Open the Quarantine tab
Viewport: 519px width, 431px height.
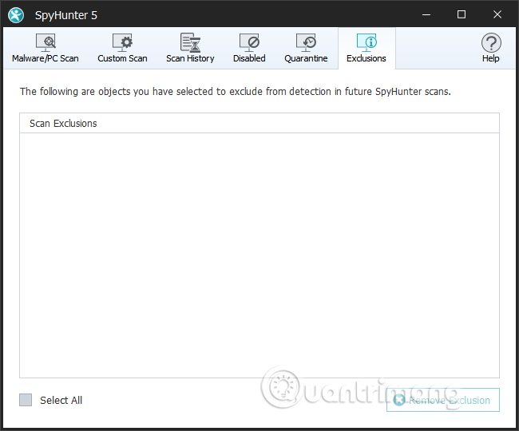[306, 49]
